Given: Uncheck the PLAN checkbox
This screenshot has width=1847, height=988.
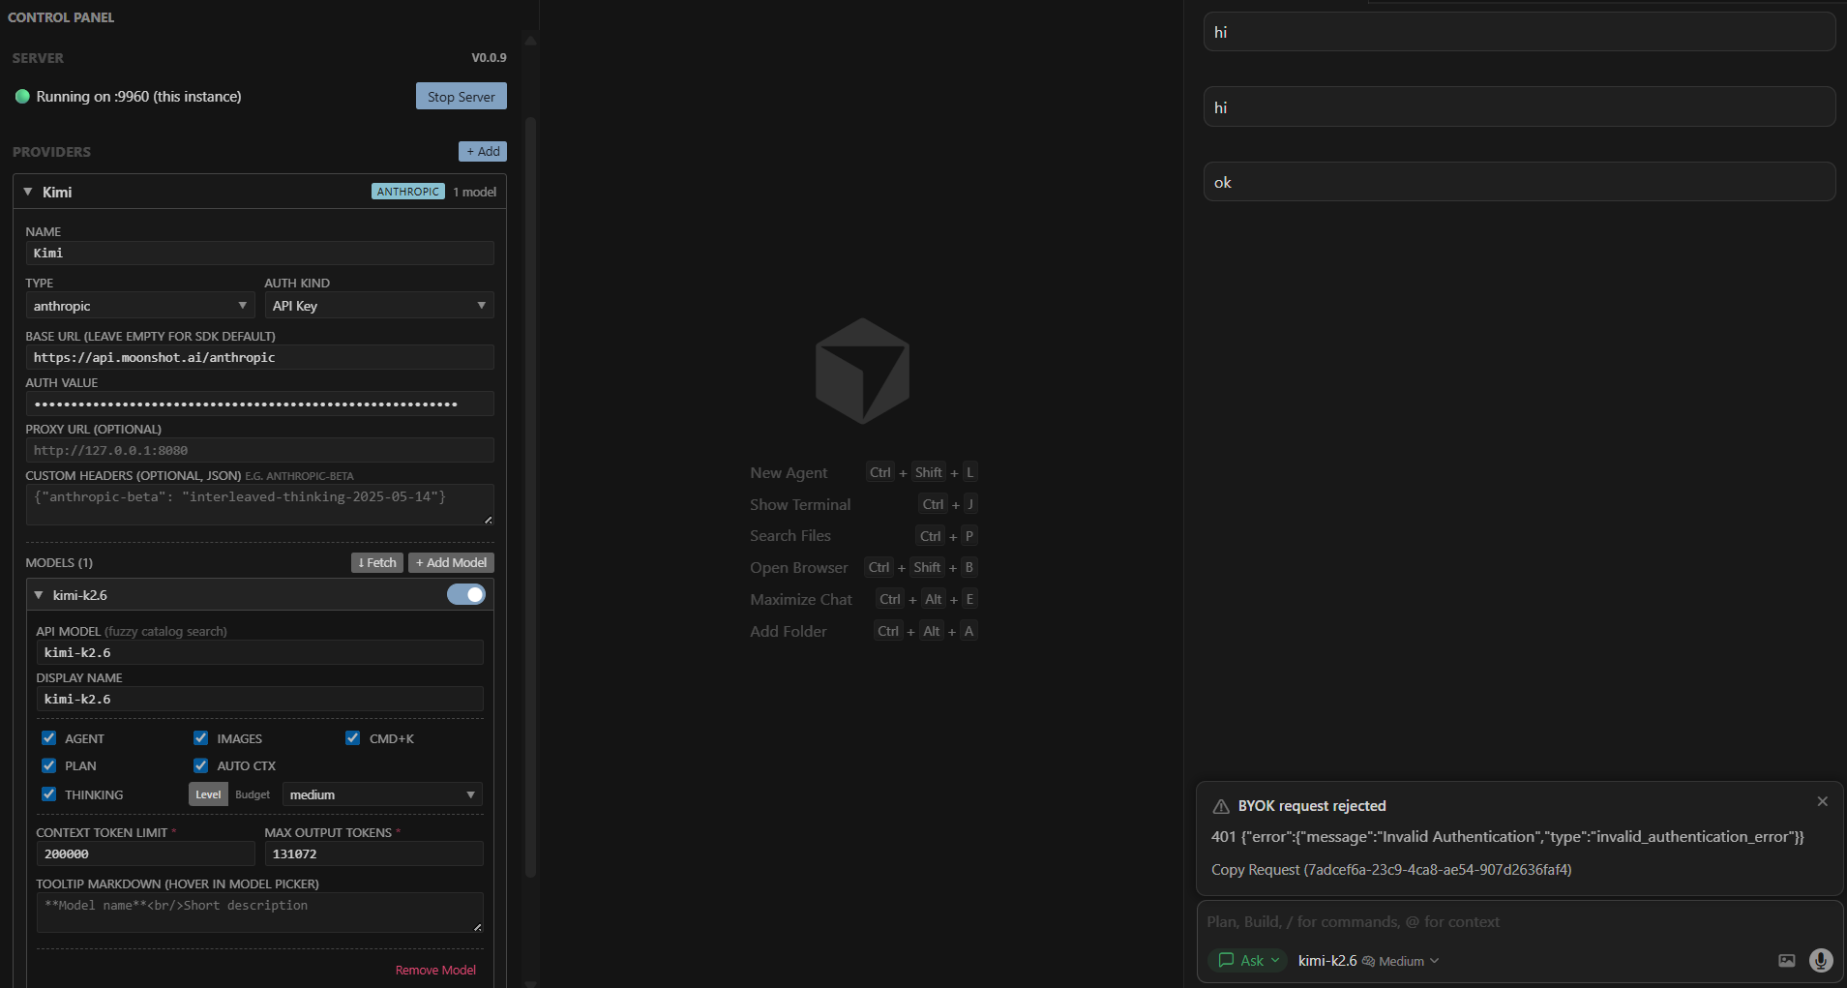Looking at the screenshot, I should pos(48,764).
